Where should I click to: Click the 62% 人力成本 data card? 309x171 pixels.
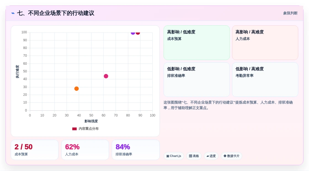pyautogui.click(x=85, y=150)
